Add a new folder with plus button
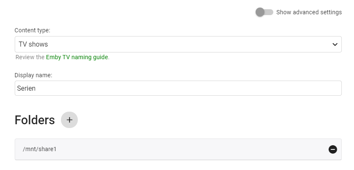 69,120
